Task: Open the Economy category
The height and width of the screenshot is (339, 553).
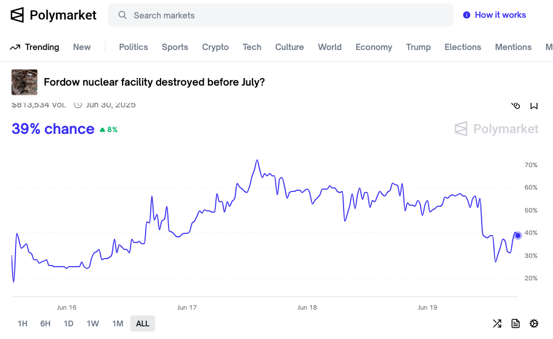Action: 374,47
